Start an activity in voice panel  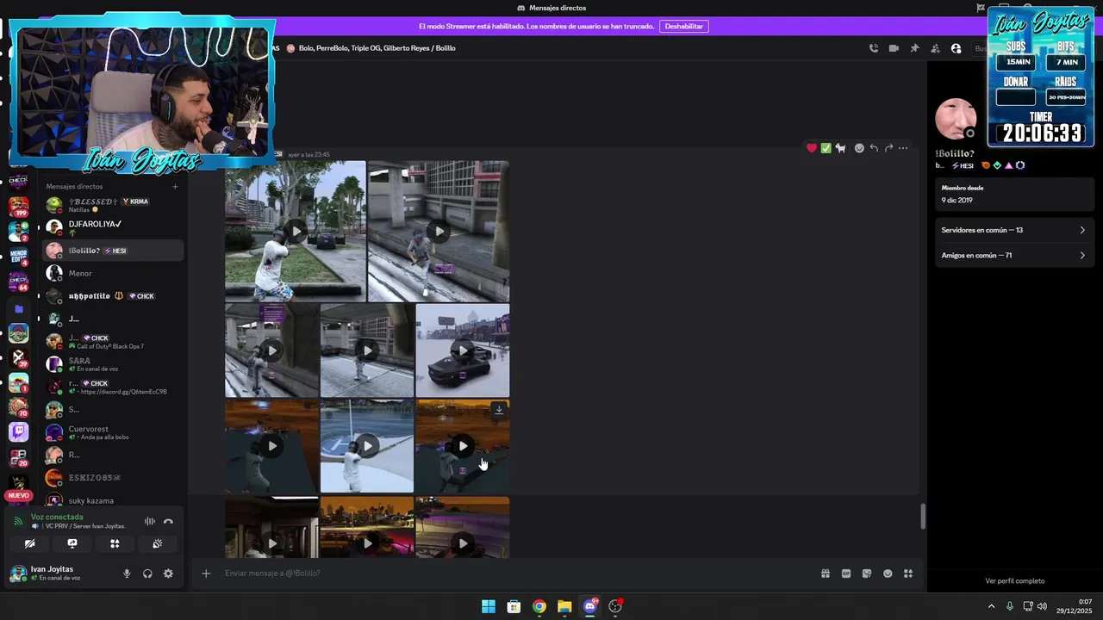tap(115, 543)
